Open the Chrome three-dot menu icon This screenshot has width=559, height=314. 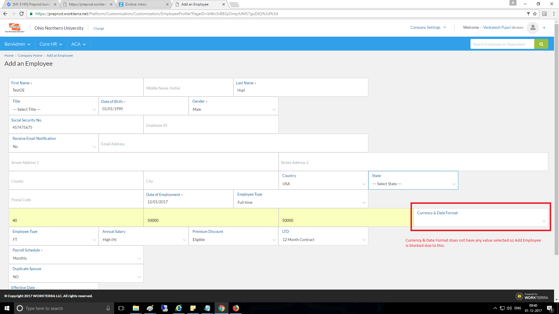[x=554, y=14]
